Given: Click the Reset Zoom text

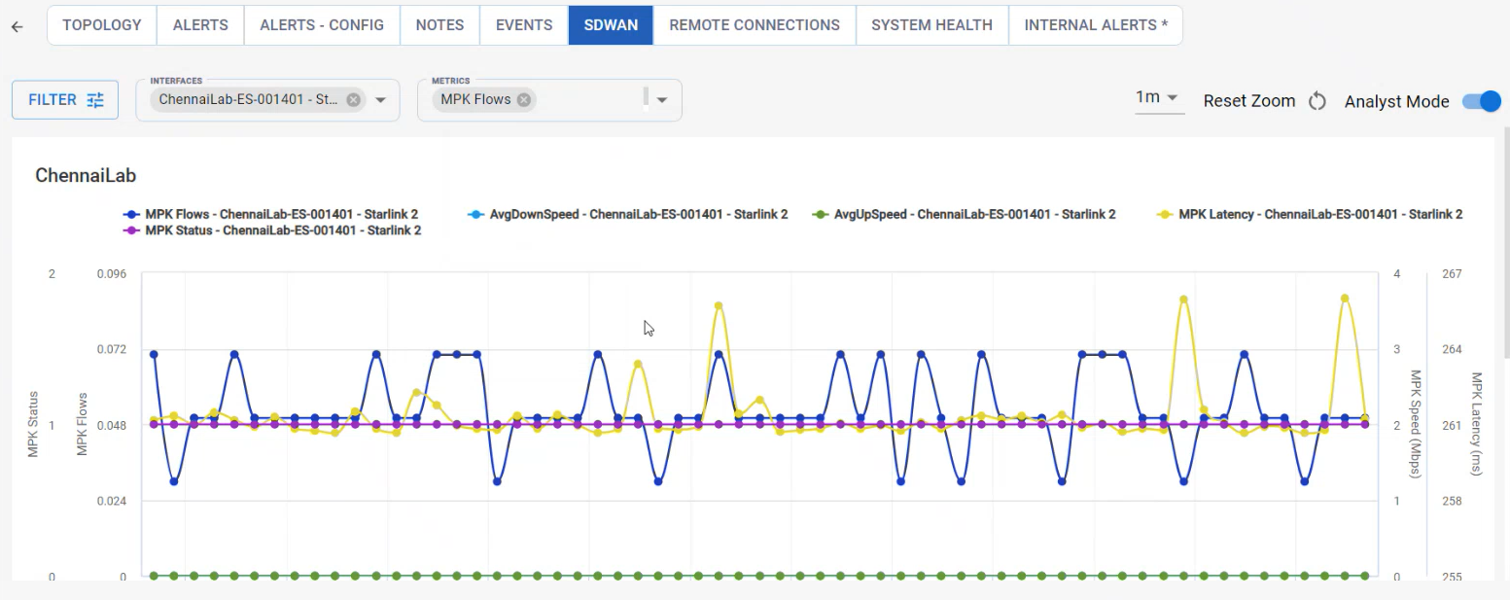Looking at the screenshot, I should (1248, 101).
